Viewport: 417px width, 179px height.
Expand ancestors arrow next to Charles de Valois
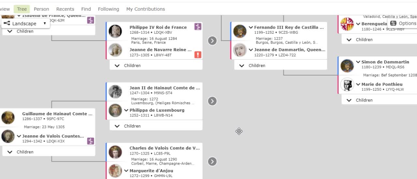click(212, 161)
